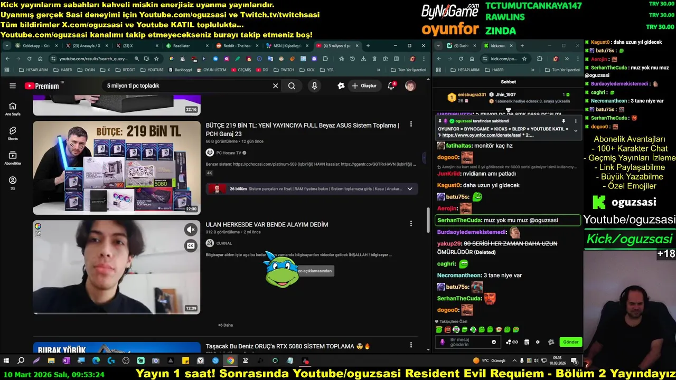This screenshot has width=676, height=380.
Task: Open the YouTube account avatar menu
Action: [x=410, y=86]
